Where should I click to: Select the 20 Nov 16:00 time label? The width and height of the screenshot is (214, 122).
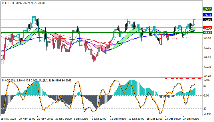tap(27, 119)
